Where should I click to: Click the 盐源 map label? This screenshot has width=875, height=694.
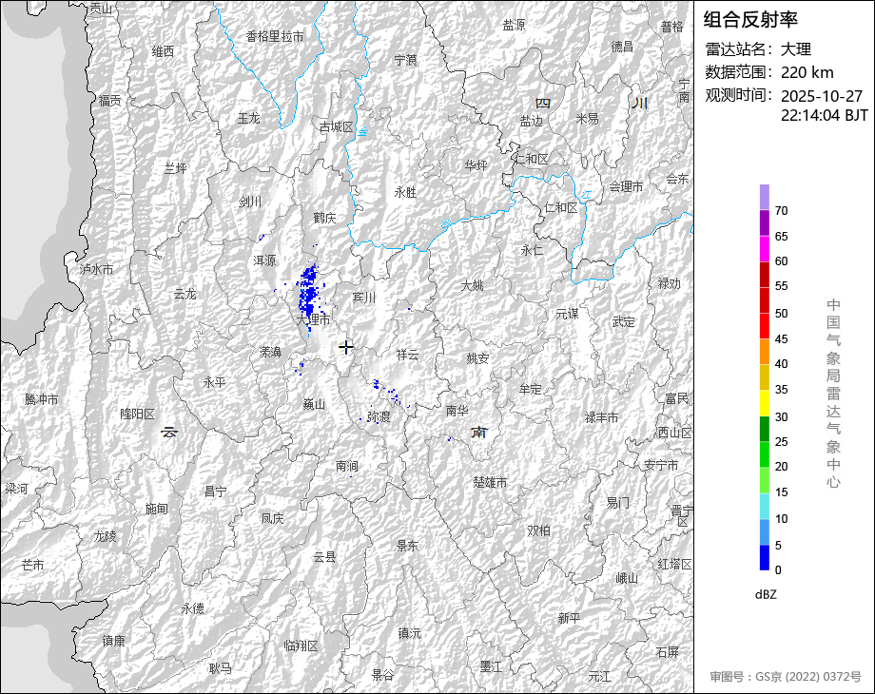tap(514, 25)
